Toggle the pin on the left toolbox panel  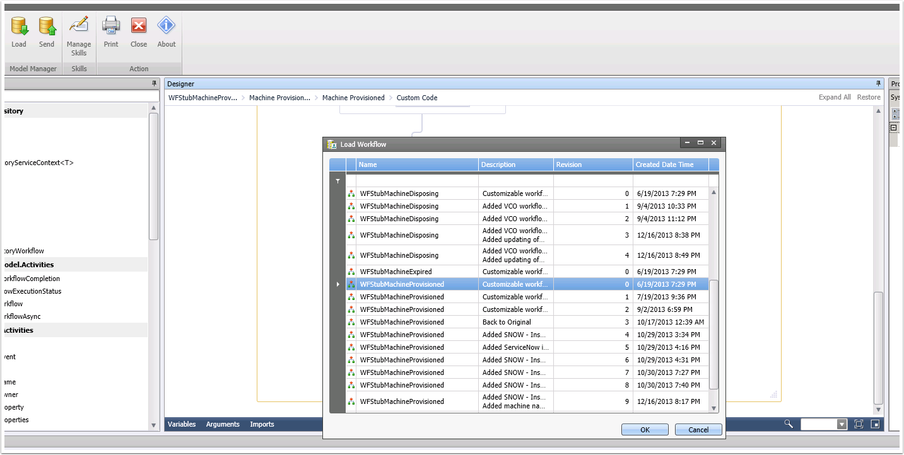[x=155, y=83]
